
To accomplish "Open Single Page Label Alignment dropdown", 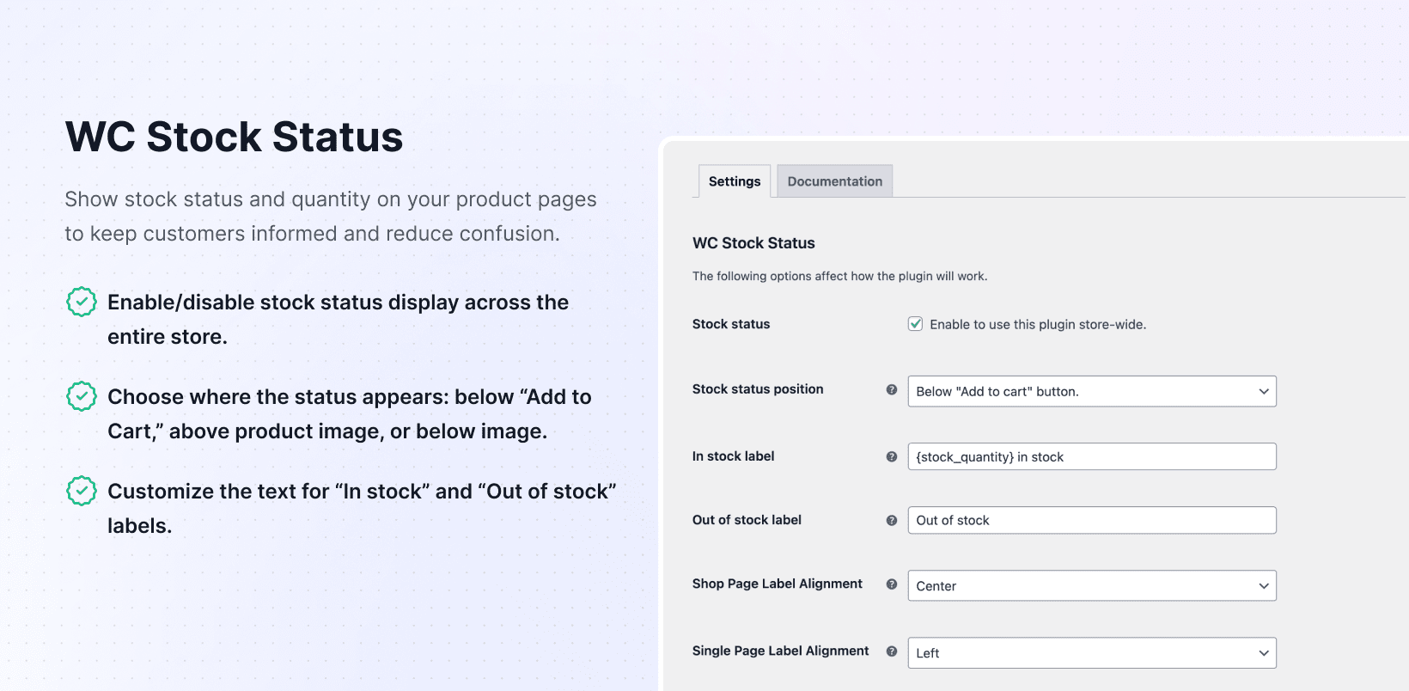I will coord(1091,652).
